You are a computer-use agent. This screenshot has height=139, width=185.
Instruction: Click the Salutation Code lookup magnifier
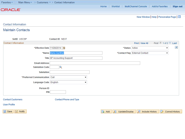(61, 67)
